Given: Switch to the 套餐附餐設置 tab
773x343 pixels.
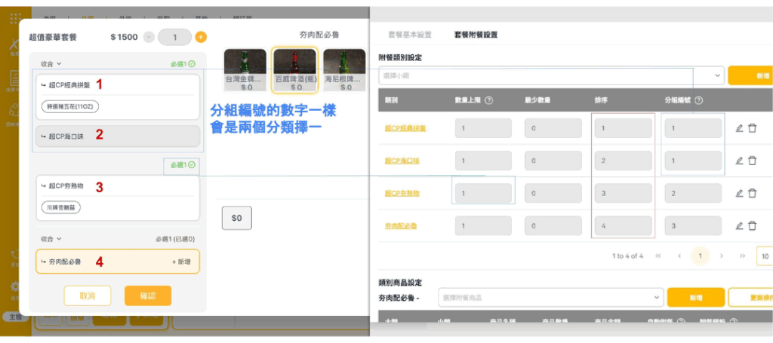Looking at the screenshot, I should [476, 35].
